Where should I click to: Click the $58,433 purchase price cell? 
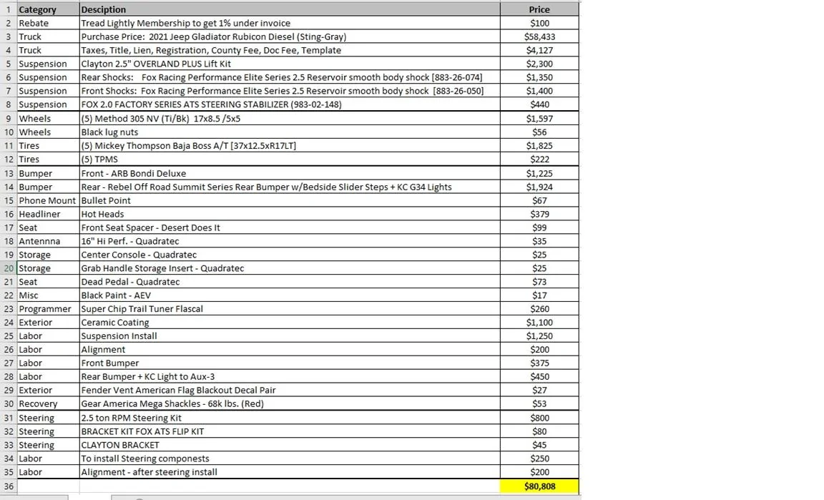[x=539, y=36]
